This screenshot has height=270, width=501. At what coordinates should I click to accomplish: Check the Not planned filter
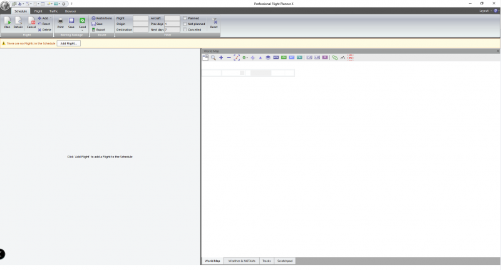pyautogui.click(x=185, y=24)
